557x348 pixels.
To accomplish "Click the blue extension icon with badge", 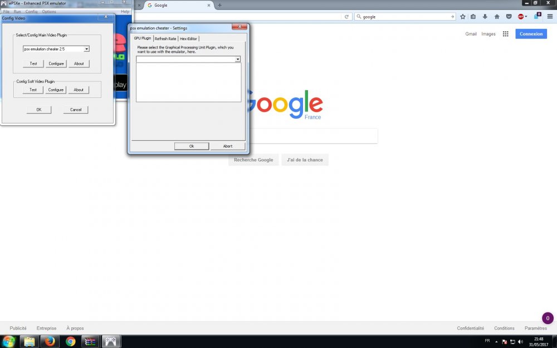I will 538,16.
